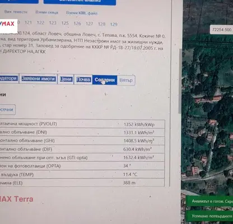Switch to Заявени имоти tab

(38, 79)
